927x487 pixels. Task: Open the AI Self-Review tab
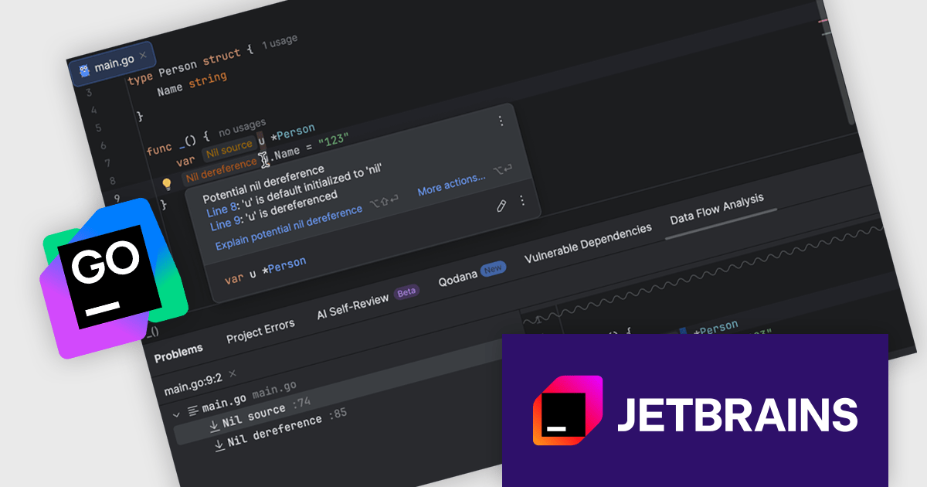click(x=352, y=307)
